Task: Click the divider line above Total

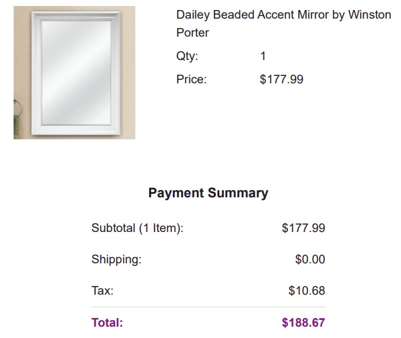Action: (x=209, y=307)
